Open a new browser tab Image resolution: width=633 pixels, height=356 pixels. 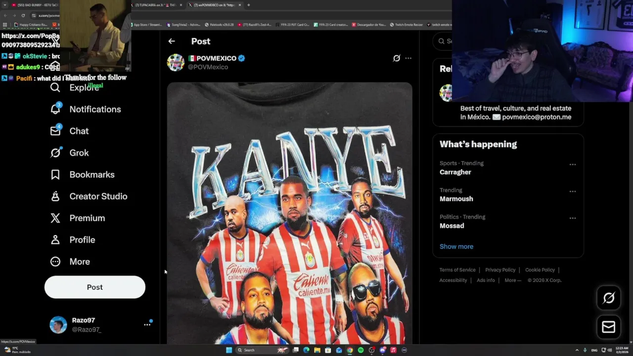[x=248, y=5]
